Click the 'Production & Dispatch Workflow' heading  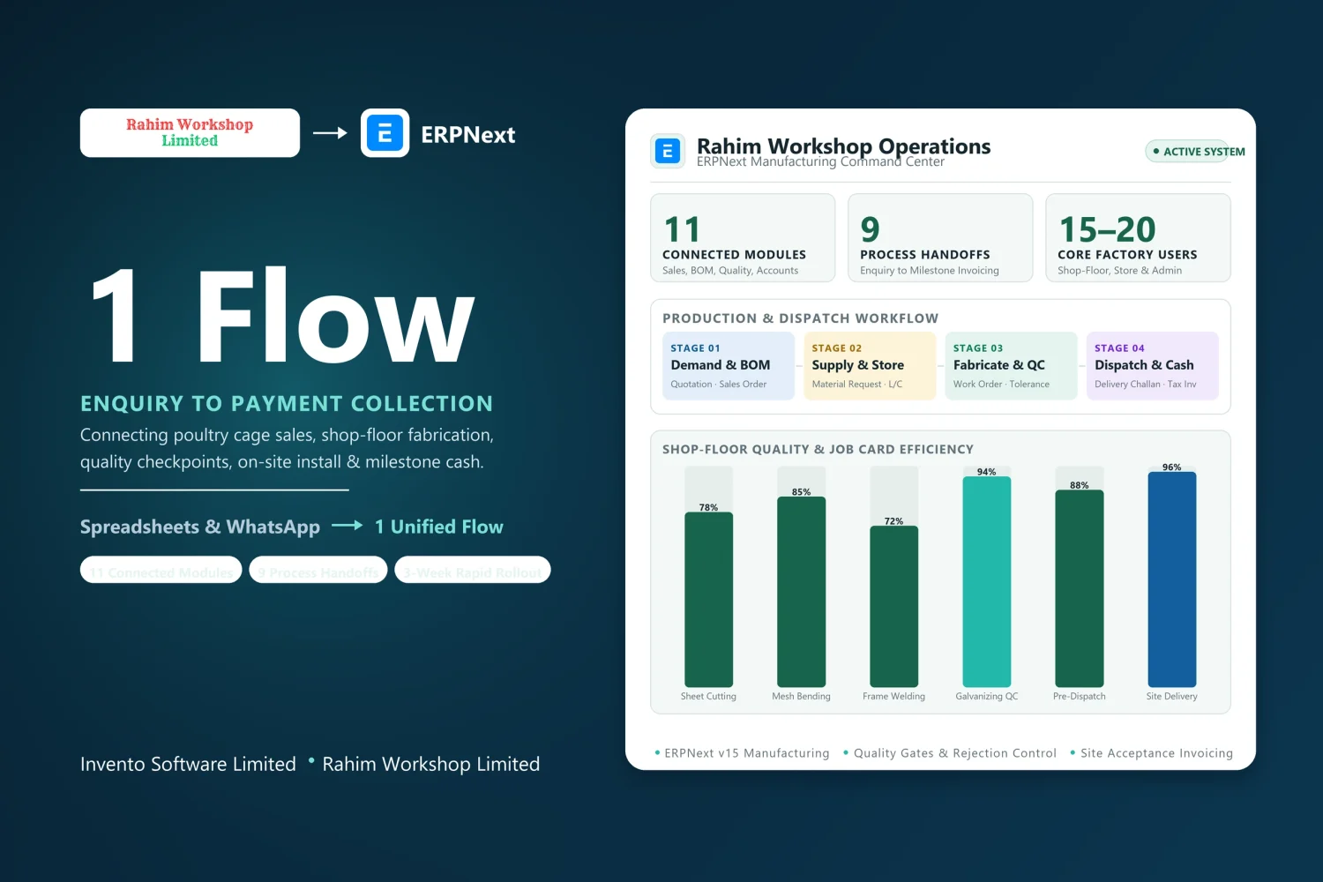click(800, 318)
